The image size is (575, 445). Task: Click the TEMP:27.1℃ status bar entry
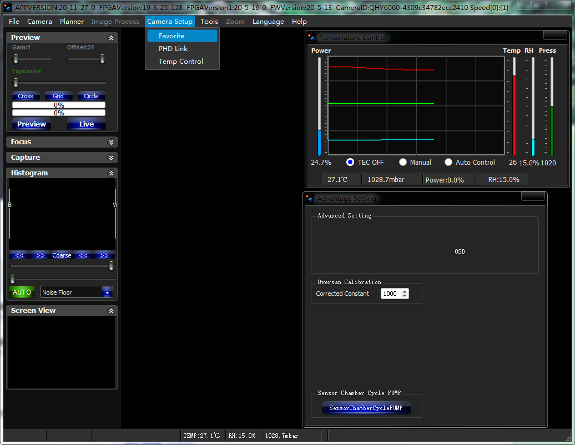(201, 436)
